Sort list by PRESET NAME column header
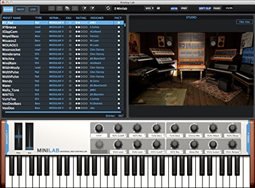 [x=12, y=18]
